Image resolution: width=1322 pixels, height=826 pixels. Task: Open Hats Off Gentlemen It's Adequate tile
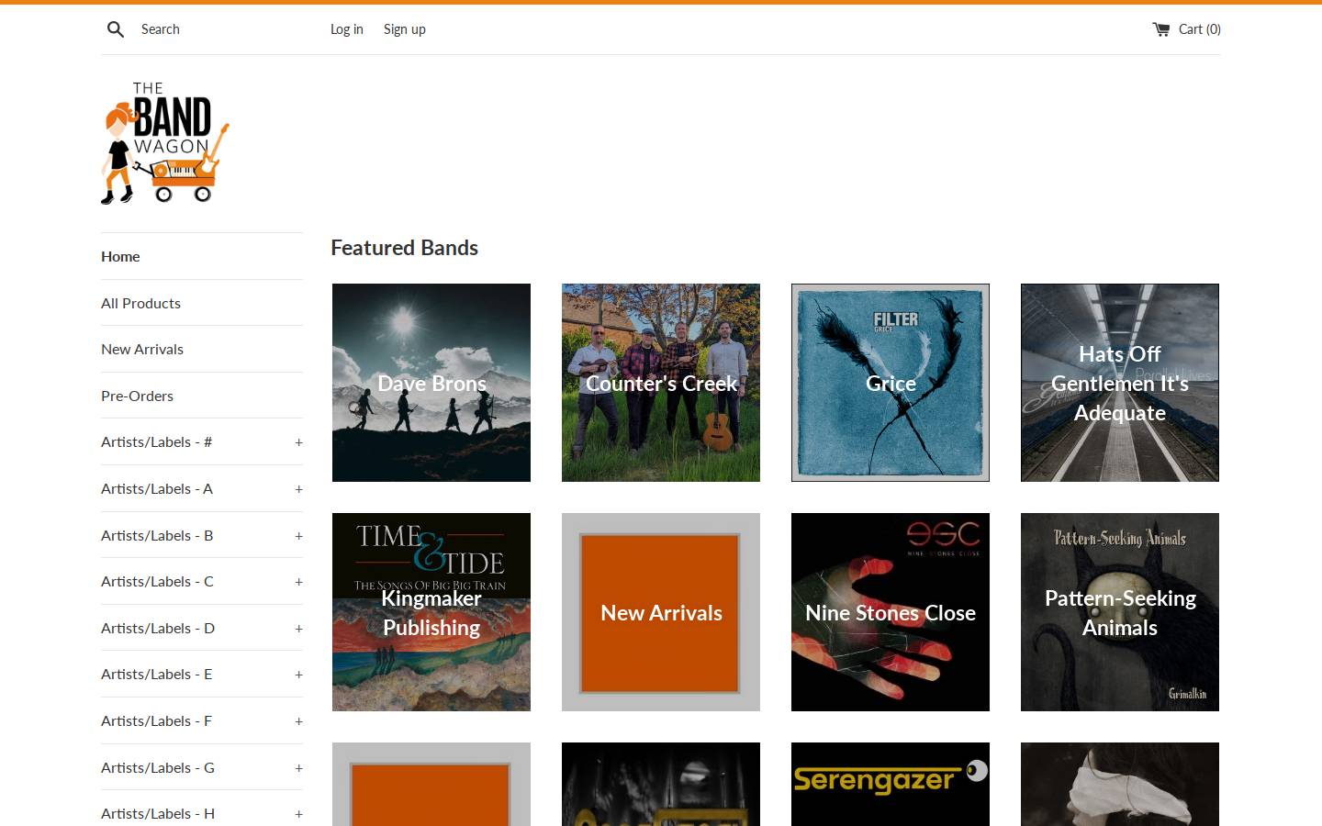click(x=1120, y=383)
